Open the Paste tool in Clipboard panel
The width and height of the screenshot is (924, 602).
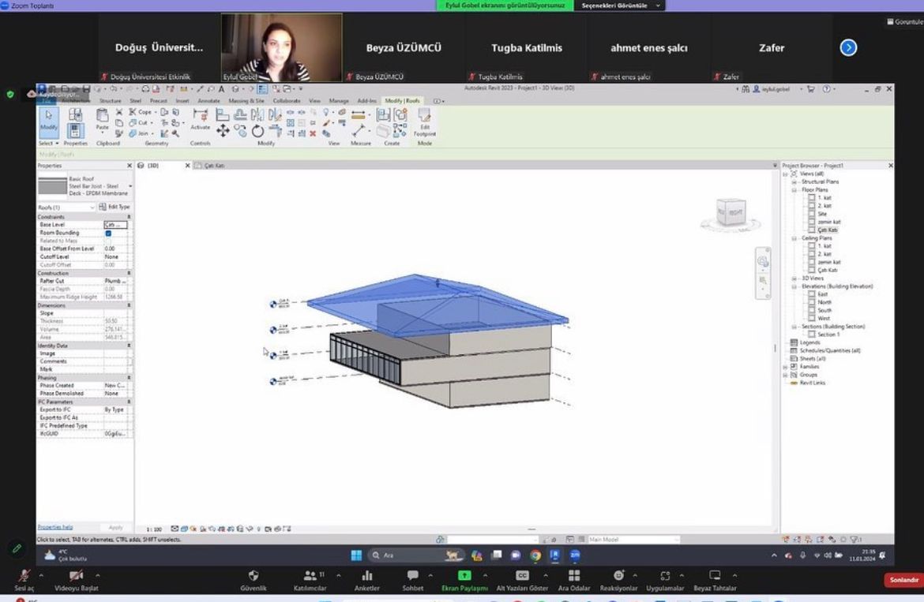(102, 119)
